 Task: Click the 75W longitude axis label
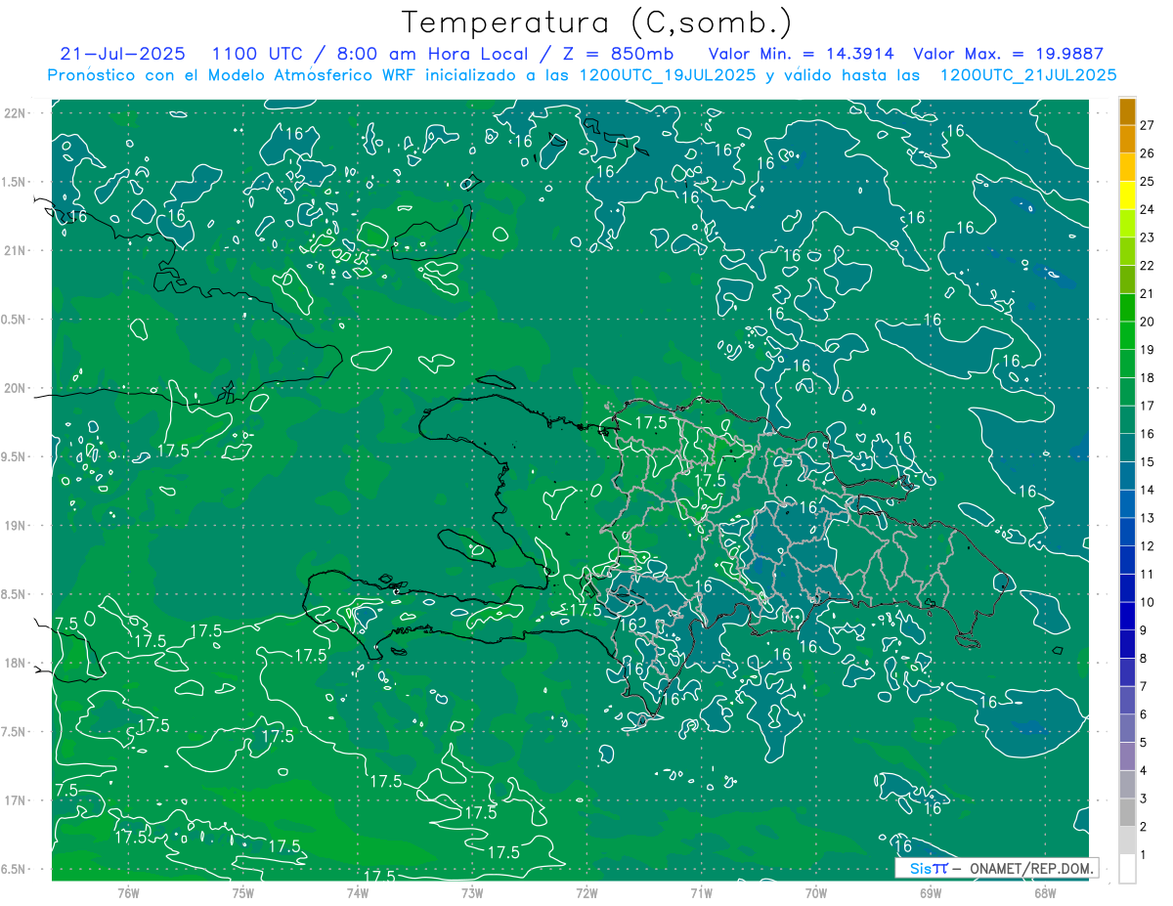tap(242, 893)
